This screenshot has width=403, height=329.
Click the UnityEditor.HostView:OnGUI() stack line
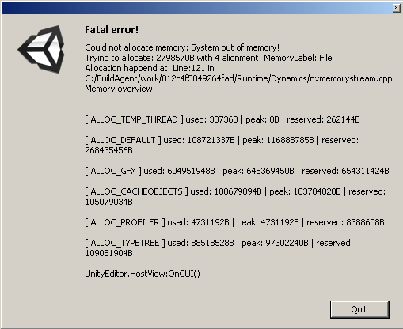point(143,274)
